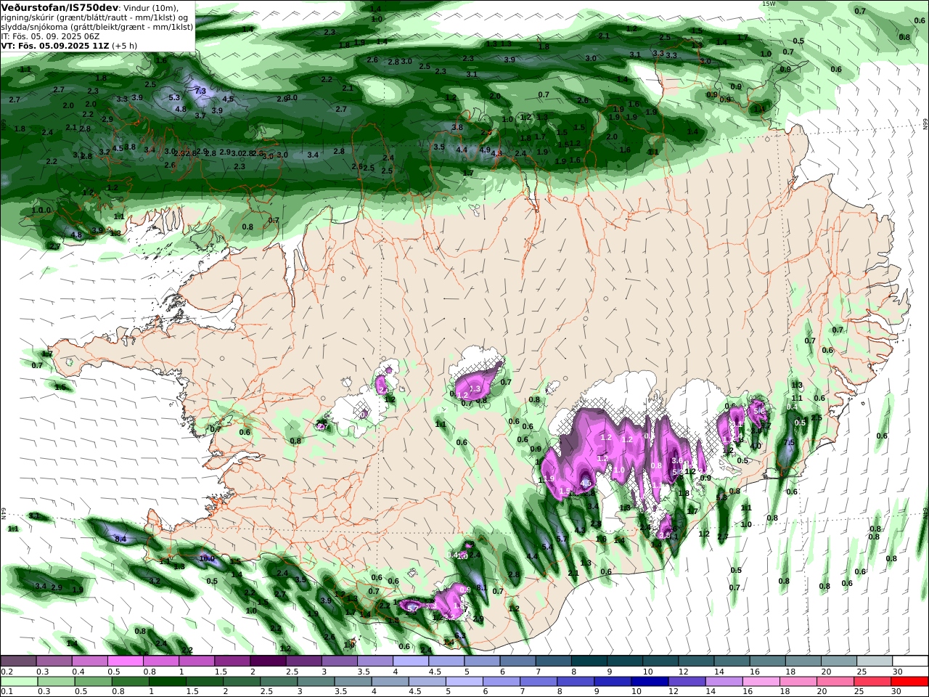Click the bright magenta swatch between 0.5 and 0.8
Image resolution: width=929 pixels, height=697 pixels.
pos(126,661)
